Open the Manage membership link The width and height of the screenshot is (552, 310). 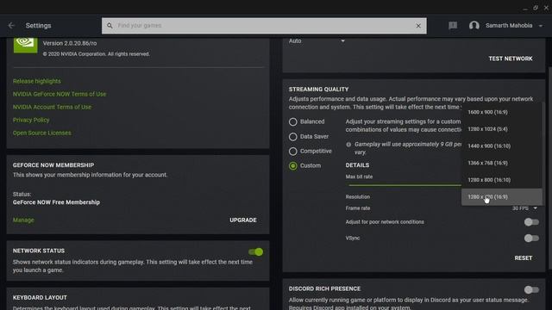(23, 220)
